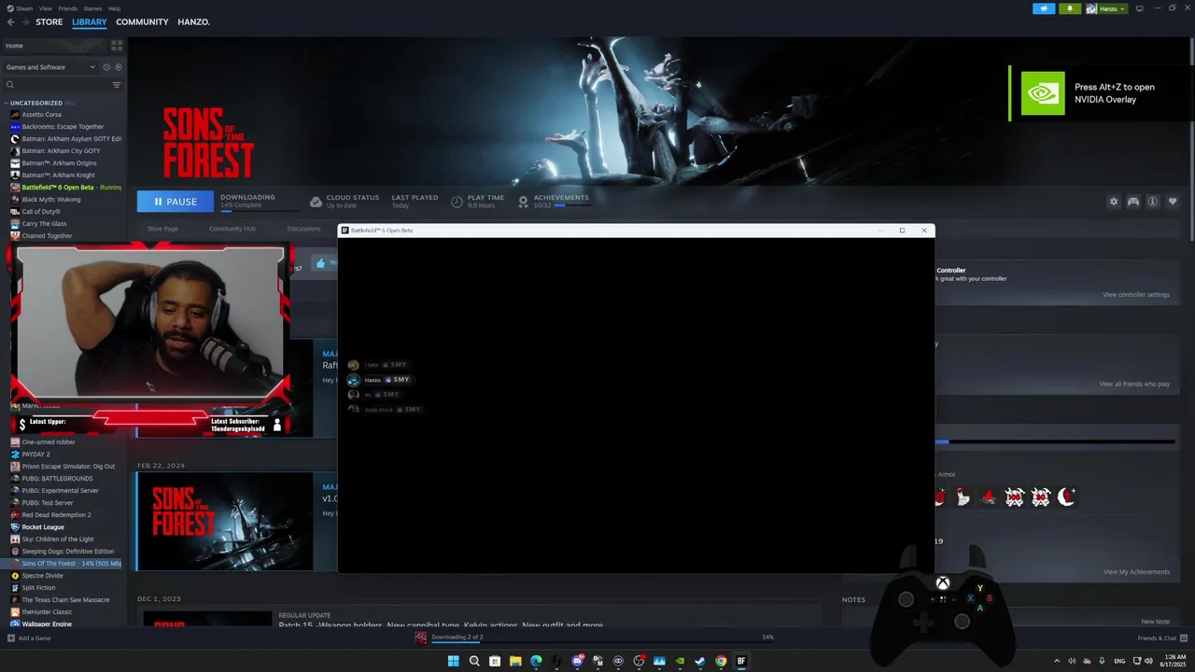Click Add a Game plus icon

(x=11, y=638)
